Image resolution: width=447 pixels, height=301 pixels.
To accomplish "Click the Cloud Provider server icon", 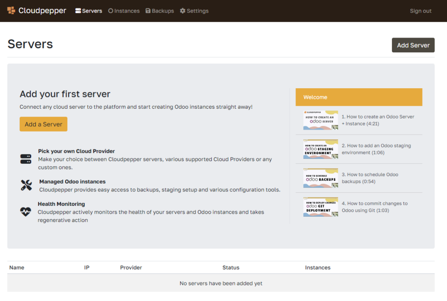I will point(26,159).
